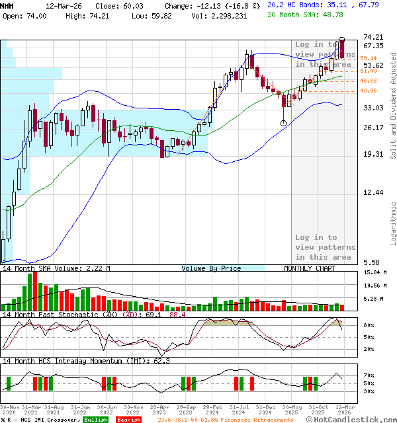Click the red Bearish legend badge
The height and width of the screenshot is (423, 397).
tap(128, 420)
